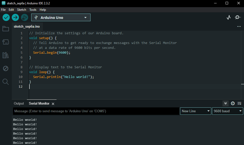Select the sketch_sep6a.ino editor tab
The width and height of the screenshot is (244, 145).
(27, 26)
